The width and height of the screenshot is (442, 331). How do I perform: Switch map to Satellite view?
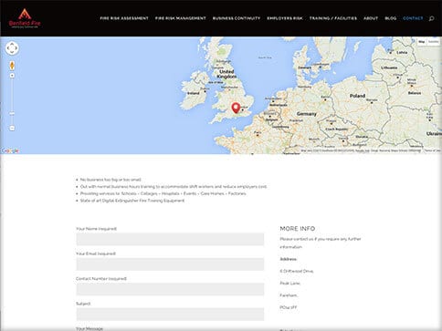tap(434, 42)
